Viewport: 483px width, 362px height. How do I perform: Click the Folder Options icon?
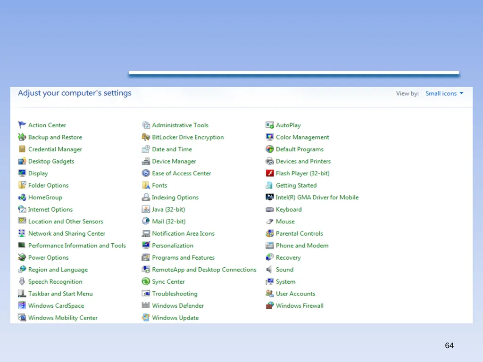coord(22,185)
